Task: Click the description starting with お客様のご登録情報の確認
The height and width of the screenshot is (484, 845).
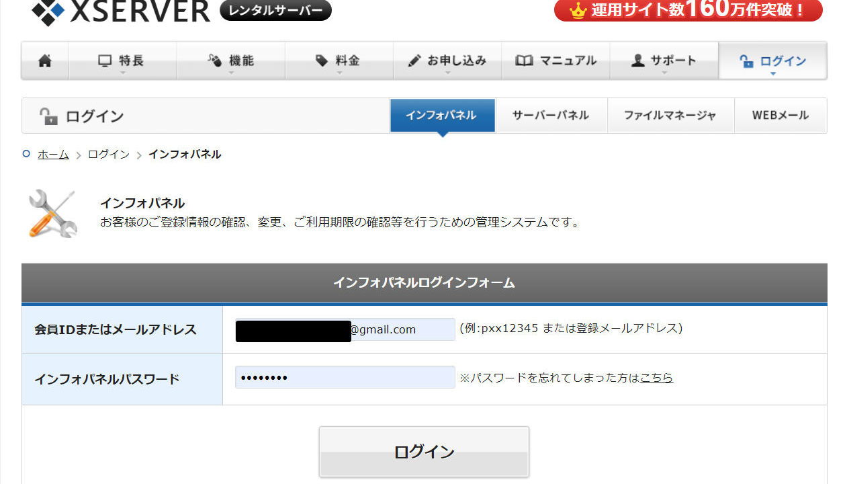Action: (x=339, y=222)
